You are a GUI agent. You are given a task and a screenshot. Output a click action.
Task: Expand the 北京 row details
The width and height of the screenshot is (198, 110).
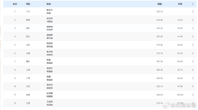click(x=193, y=45)
